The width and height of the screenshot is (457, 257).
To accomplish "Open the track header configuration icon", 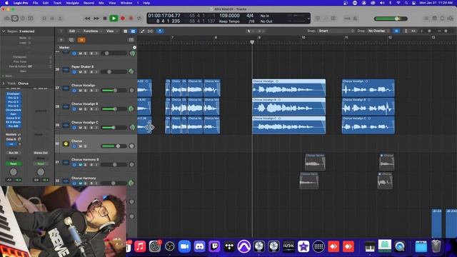I will pos(131,40).
